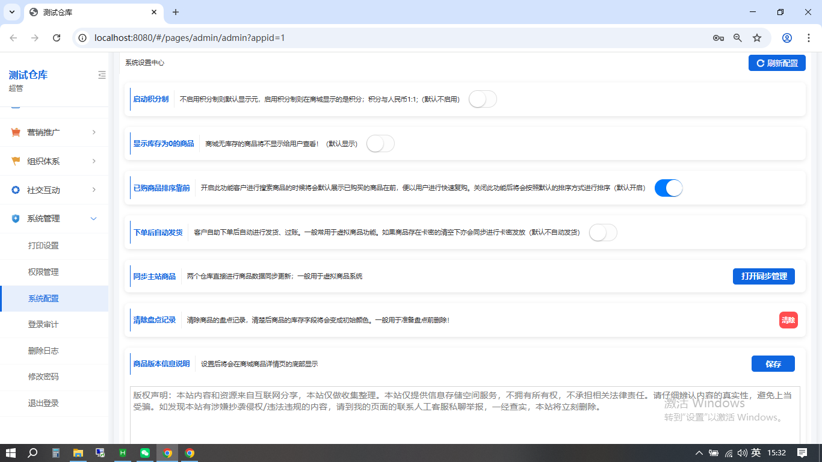This screenshot has height=462, width=822.
Task: Click the 打开同步管理 button
Action: coord(764,276)
